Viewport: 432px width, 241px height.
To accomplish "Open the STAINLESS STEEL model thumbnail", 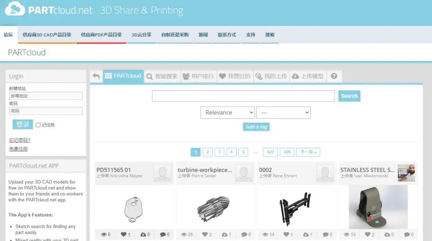I will (x=378, y=207).
